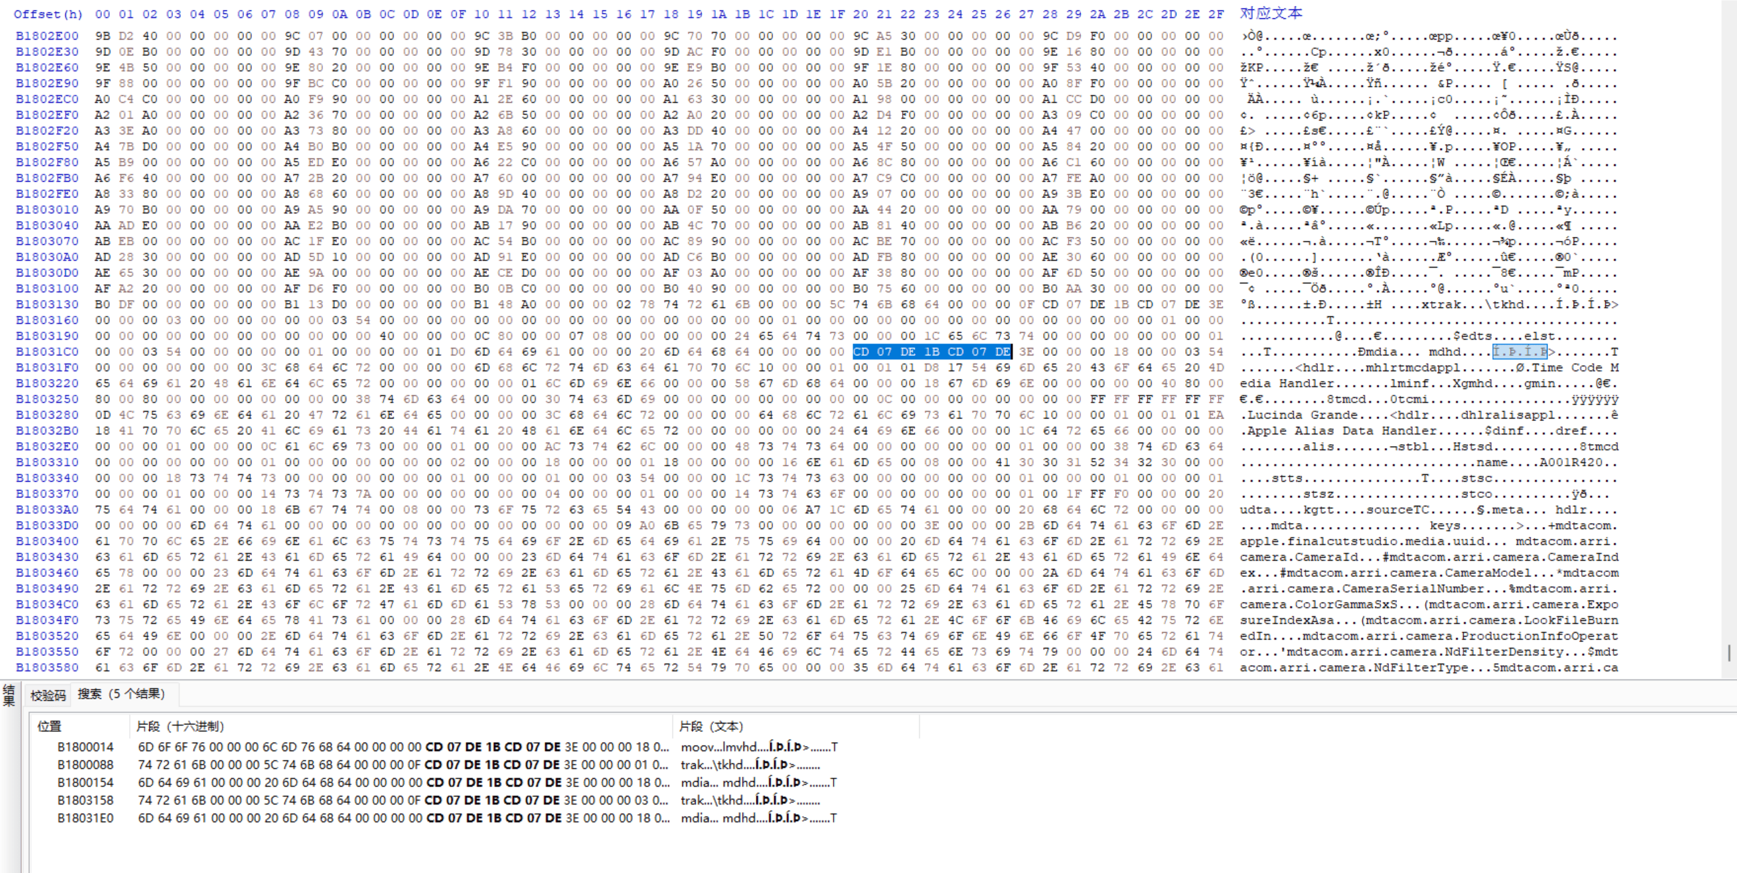Select the last result B18031E0
The image size is (1737, 873).
pos(85,818)
